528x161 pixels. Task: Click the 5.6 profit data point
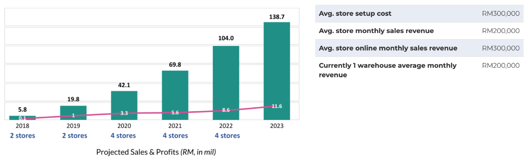(x=175, y=113)
